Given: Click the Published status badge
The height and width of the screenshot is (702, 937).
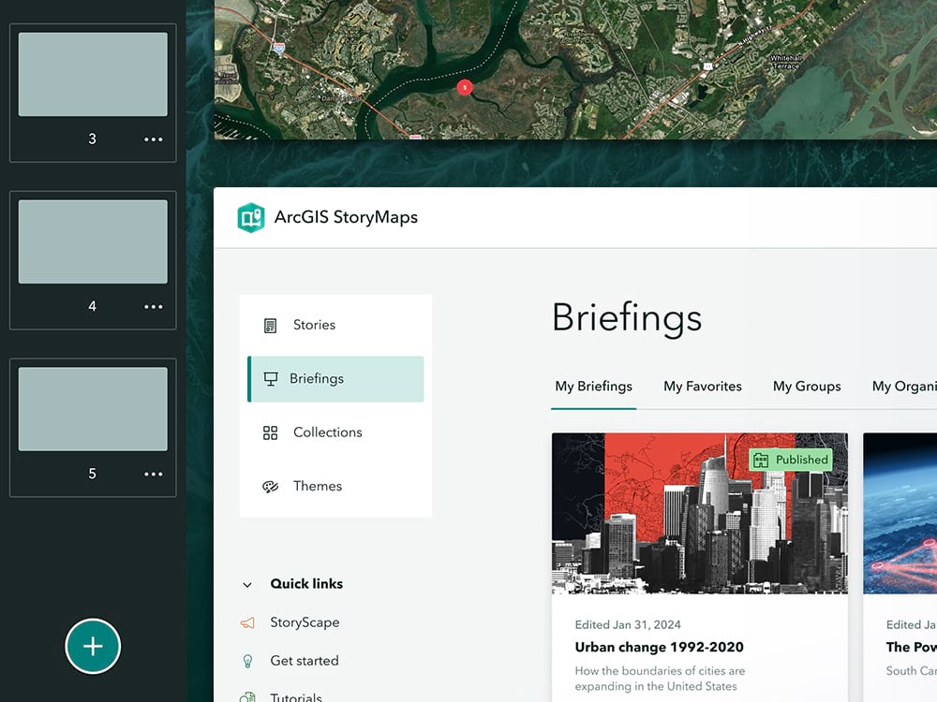Looking at the screenshot, I should coord(791,460).
